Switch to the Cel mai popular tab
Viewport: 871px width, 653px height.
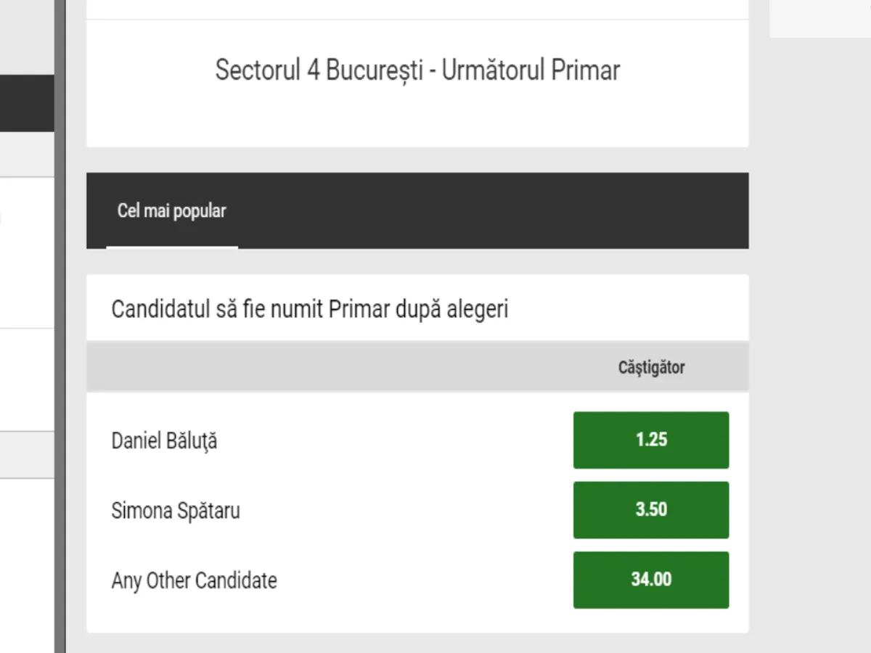pyautogui.click(x=171, y=211)
